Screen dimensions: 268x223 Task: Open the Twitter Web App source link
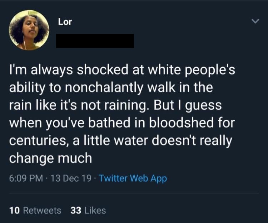point(133,178)
